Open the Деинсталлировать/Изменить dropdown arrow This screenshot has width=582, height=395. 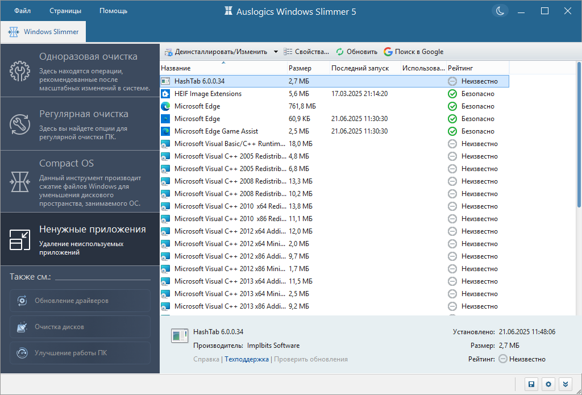point(276,52)
